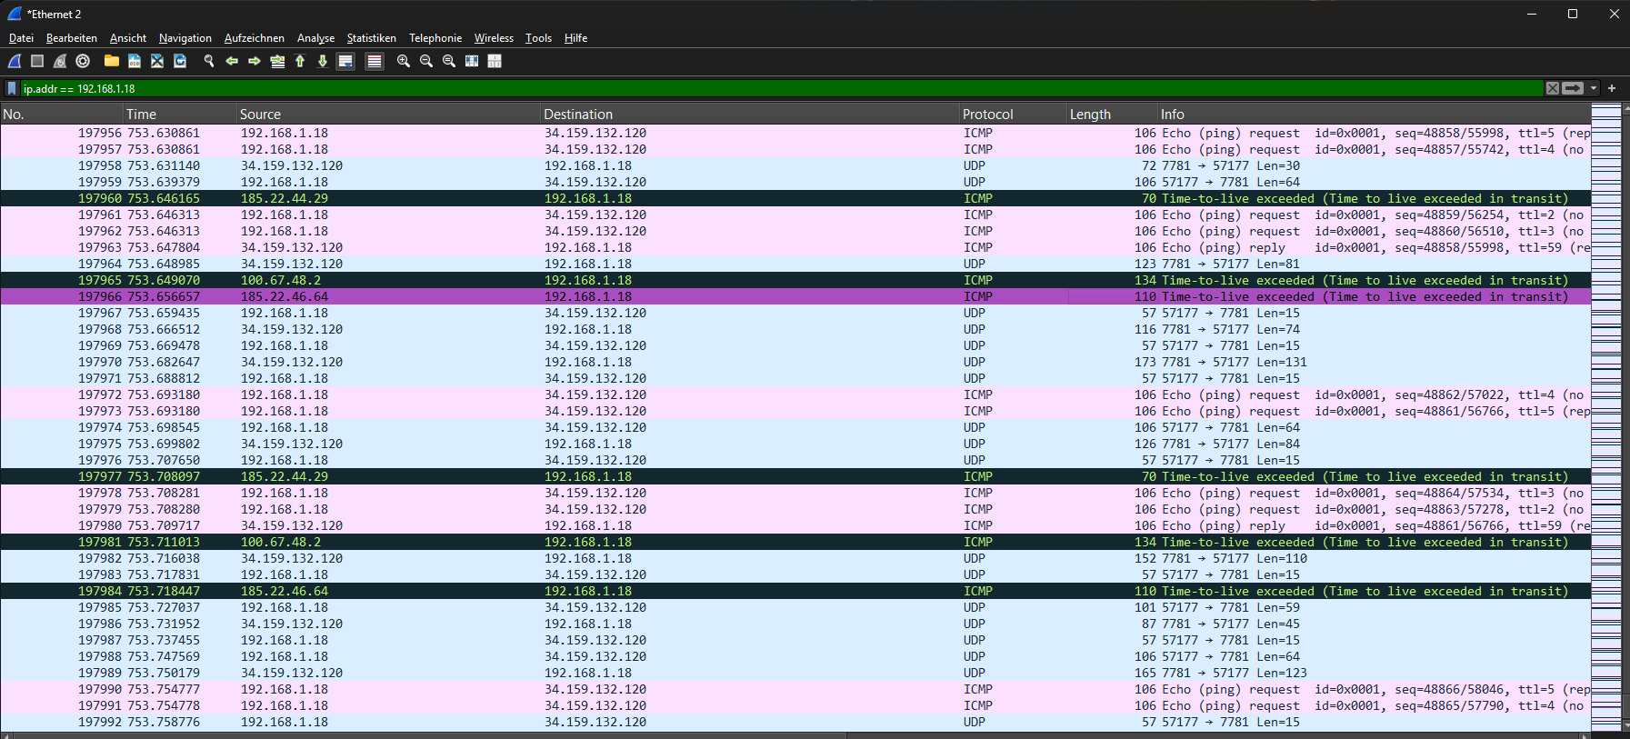Open capture options gear icon
1630x739 pixels.
(83, 61)
